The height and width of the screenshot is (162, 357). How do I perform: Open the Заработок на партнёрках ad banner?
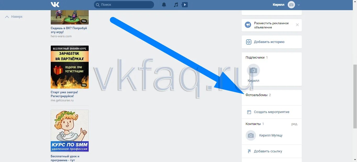(70, 67)
